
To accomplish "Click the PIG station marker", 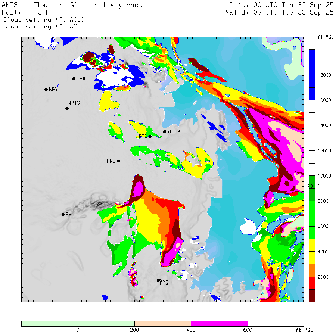I will coord(150,137).
